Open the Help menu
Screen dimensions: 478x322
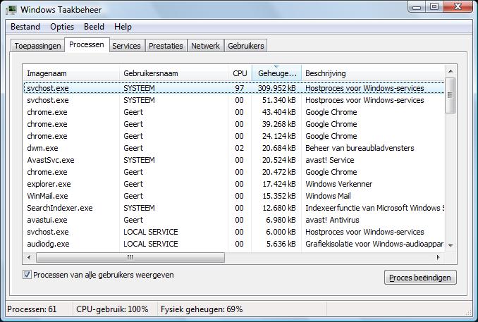pos(123,27)
